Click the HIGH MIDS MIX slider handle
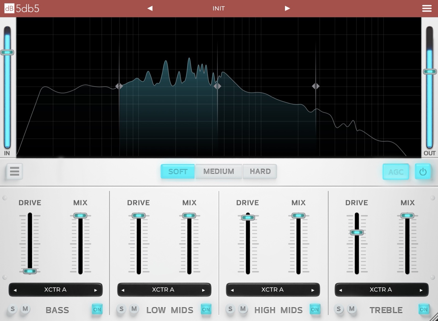Screen dimensions: 438x321 [298, 216]
